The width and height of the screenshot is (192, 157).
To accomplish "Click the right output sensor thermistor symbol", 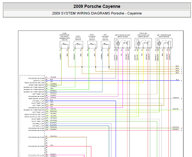I will coord(78,45).
